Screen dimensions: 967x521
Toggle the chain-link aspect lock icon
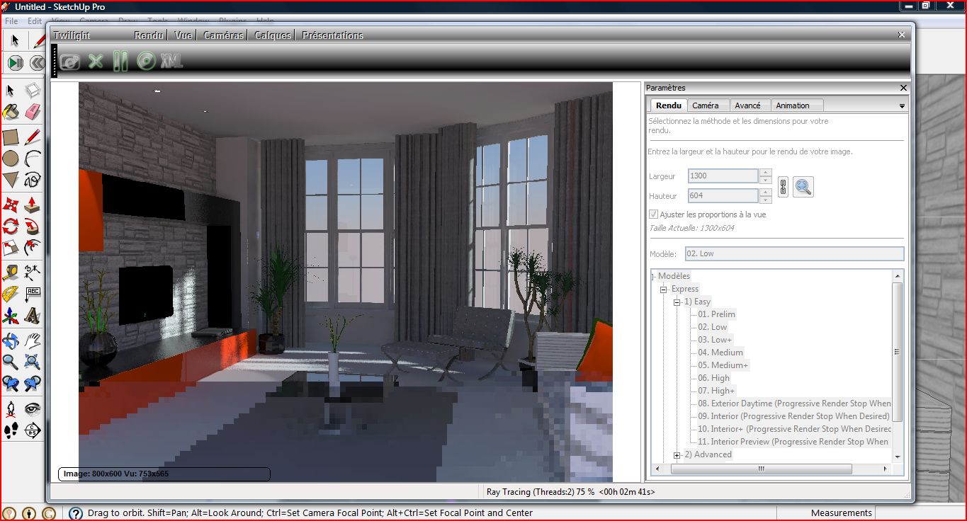(783, 187)
